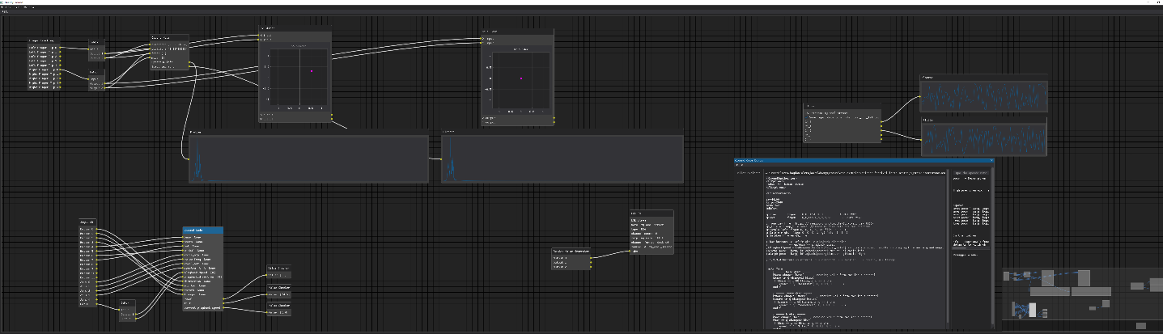Click the magenta point in the right scatter plot
The image size is (1163, 334).
pos(521,79)
